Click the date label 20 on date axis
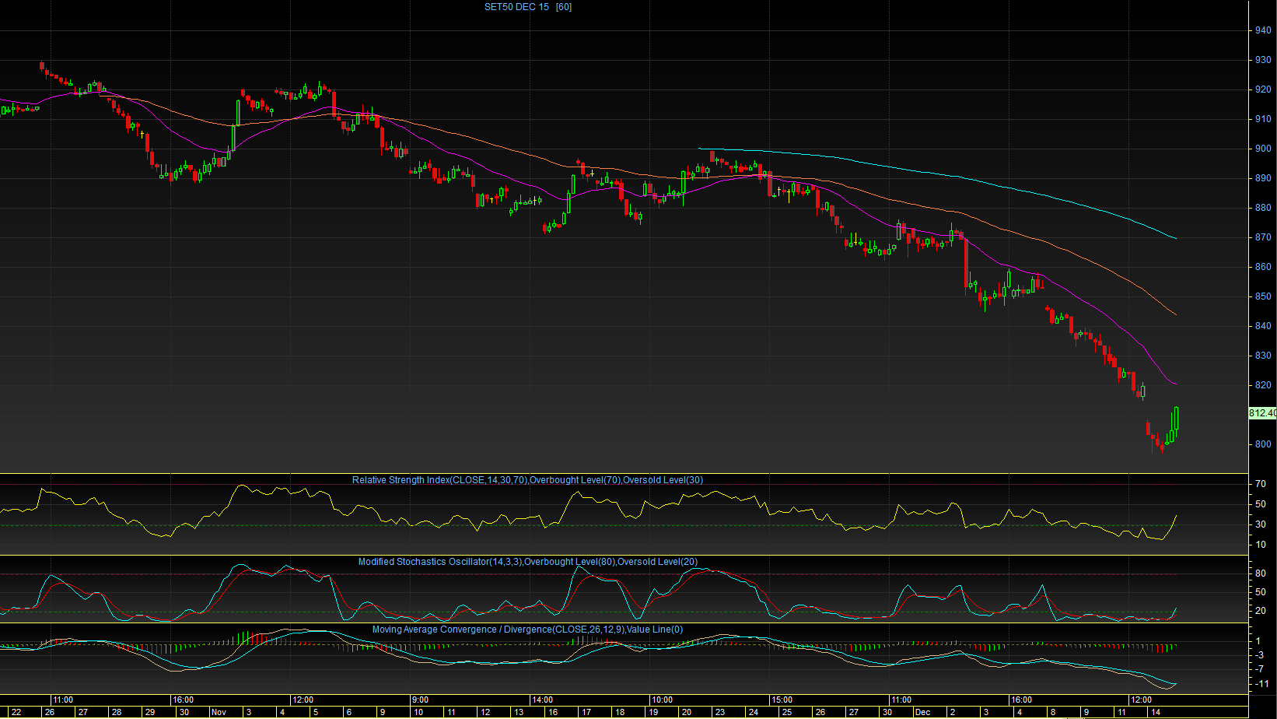The width and height of the screenshot is (1277, 719). (686, 712)
